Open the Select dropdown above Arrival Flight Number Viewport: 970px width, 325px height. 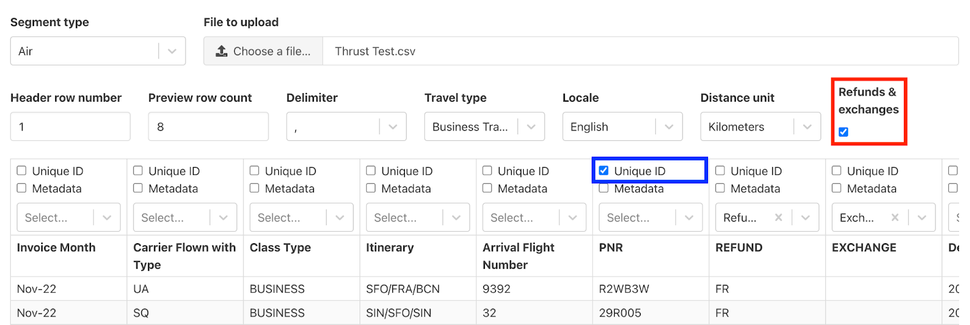[x=533, y=218]
